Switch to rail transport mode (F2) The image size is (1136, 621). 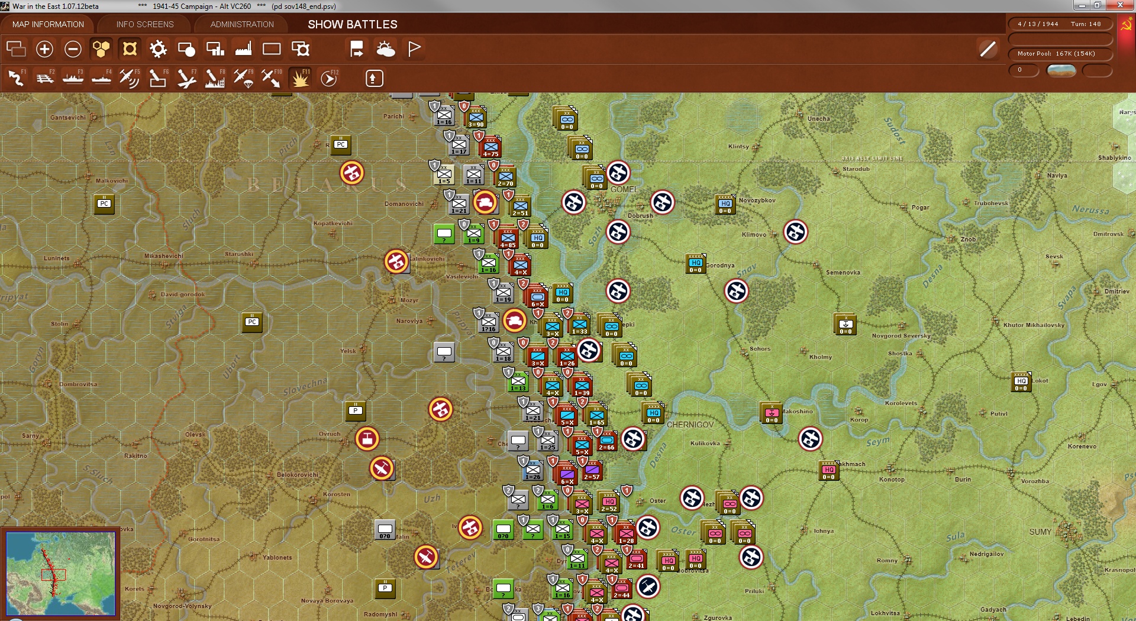coord(44,77)
